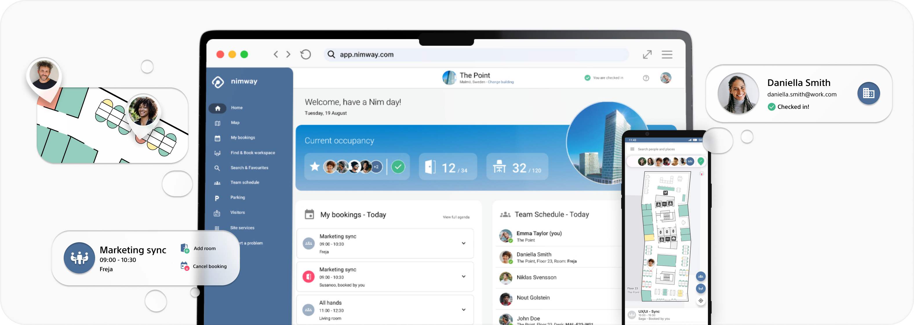Click the meeting icon on the Marketing sync card
The image size is (914, 325).
pos(79,258)
